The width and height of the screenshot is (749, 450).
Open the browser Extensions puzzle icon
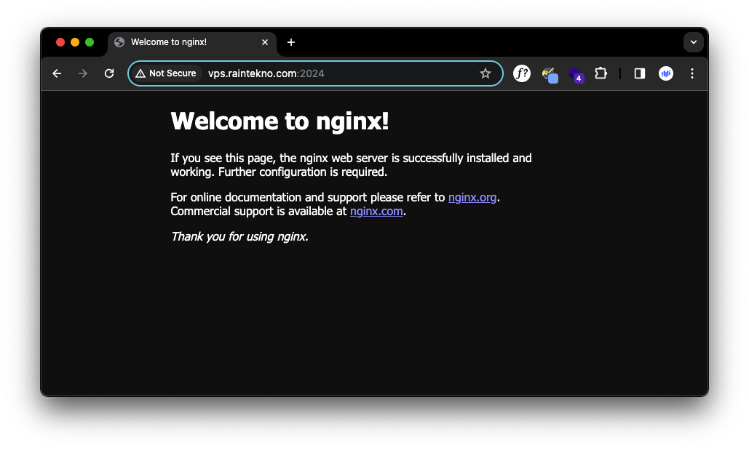tap(601, 73)
